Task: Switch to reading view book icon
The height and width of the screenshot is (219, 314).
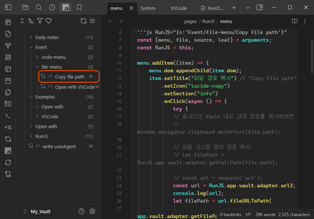Action: pyautogui.click(x=295, y=21)
